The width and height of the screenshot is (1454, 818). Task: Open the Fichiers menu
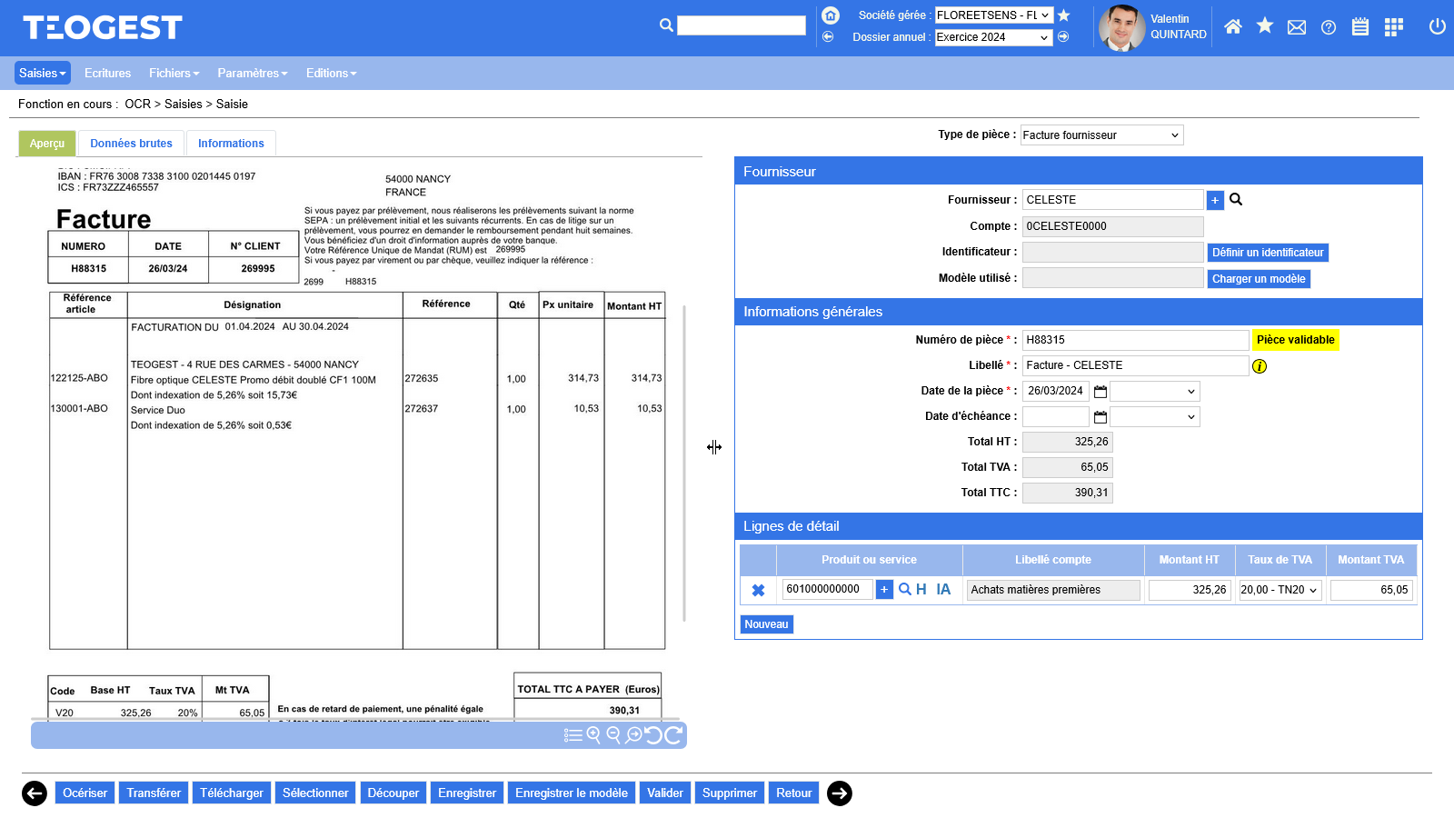(x=174, y=74)
